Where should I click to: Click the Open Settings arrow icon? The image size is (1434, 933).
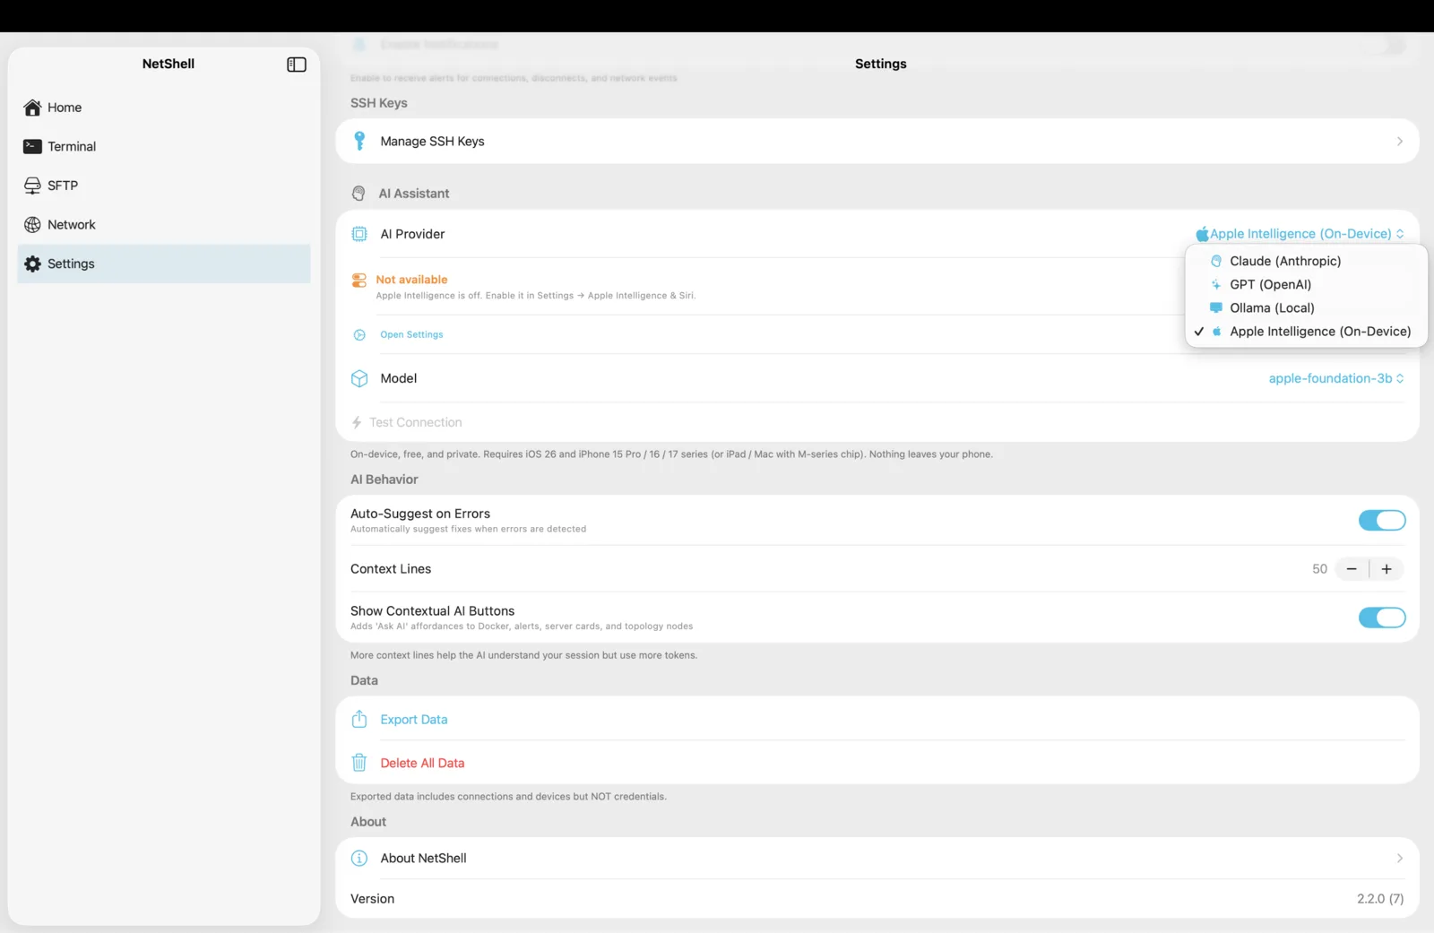359,334
